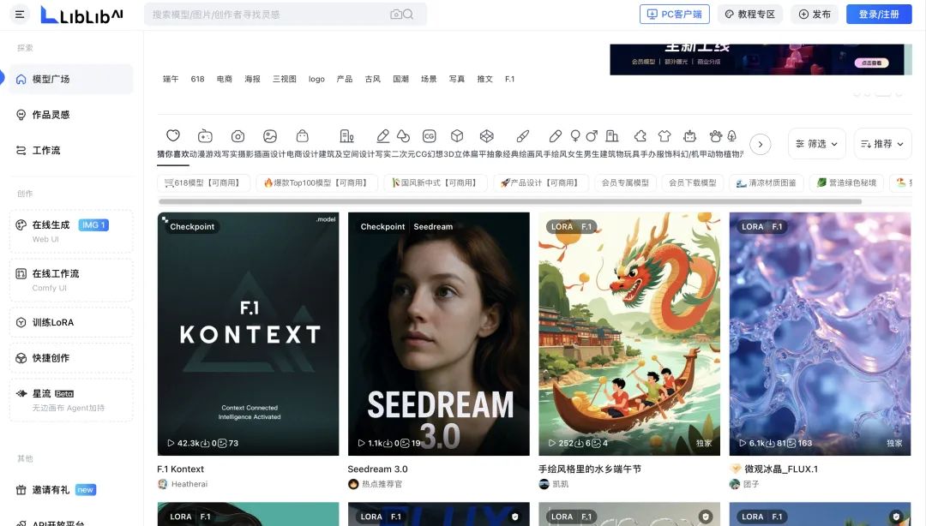Click the camera image-search icon
This screenshot has width=926, height=526.
coord(395,15)
